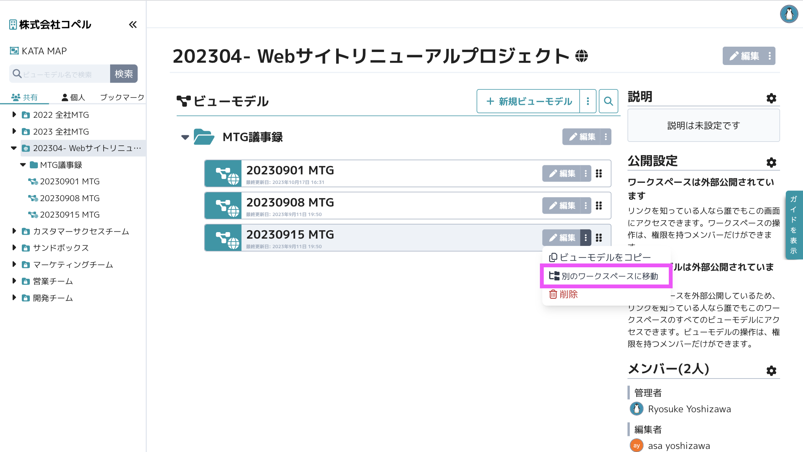803x452 pixels.
Task: Click the workspace title 編集 button
Action: pyautogui.click(x=744, y=56)
